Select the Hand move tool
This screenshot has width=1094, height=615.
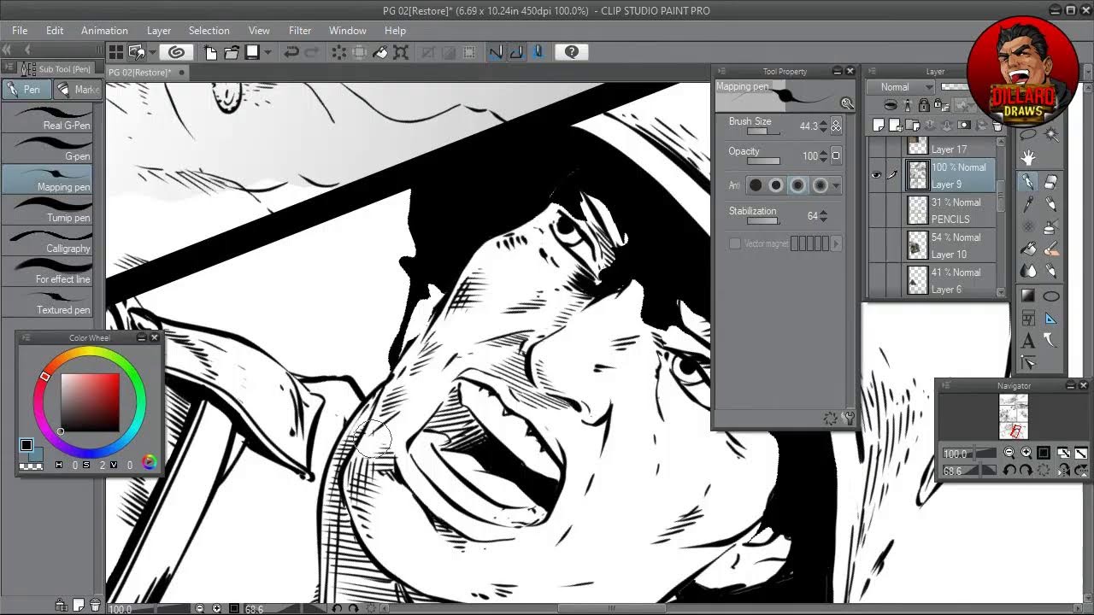point(1028,158)
